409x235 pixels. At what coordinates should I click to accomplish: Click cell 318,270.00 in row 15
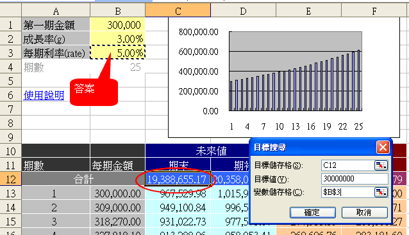118,222
